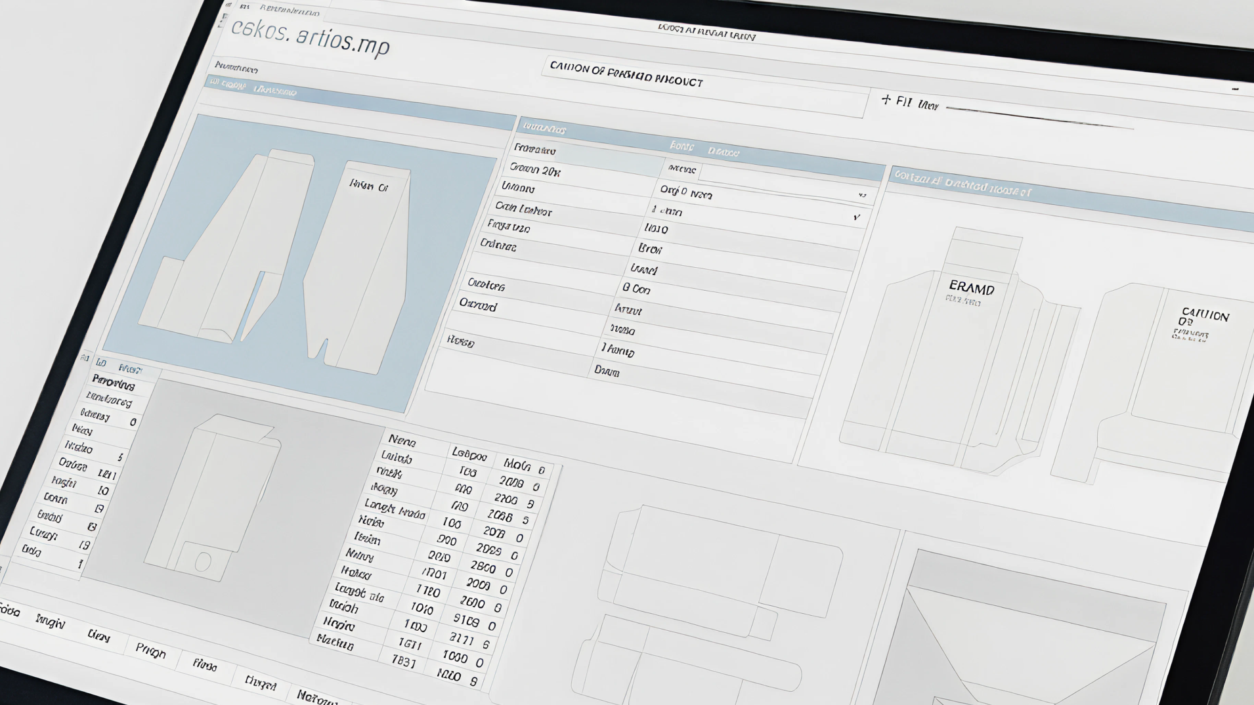This screenshot has width=1254, height=705.
Task: Click the cekos. artios.mp file title
Action: pos(311,37)
